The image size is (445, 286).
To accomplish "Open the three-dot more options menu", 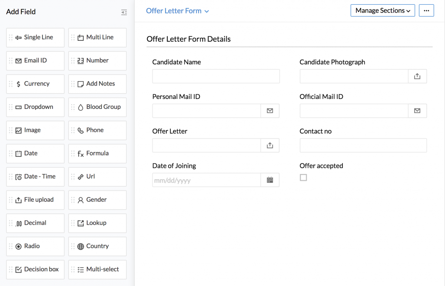I will click(x=426, y=11).
